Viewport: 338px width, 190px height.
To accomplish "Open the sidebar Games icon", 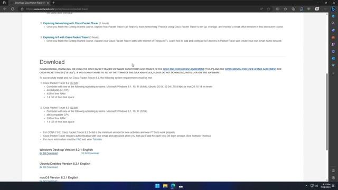I will point(333,44).
